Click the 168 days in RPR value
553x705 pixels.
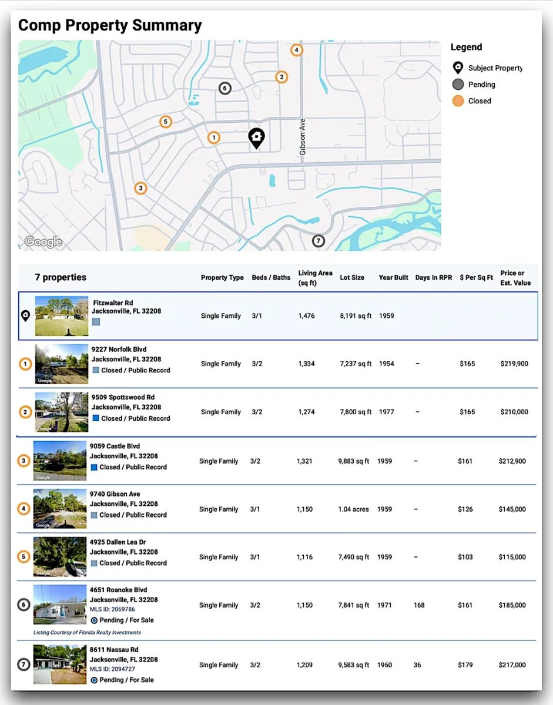(x=419, y=605)
